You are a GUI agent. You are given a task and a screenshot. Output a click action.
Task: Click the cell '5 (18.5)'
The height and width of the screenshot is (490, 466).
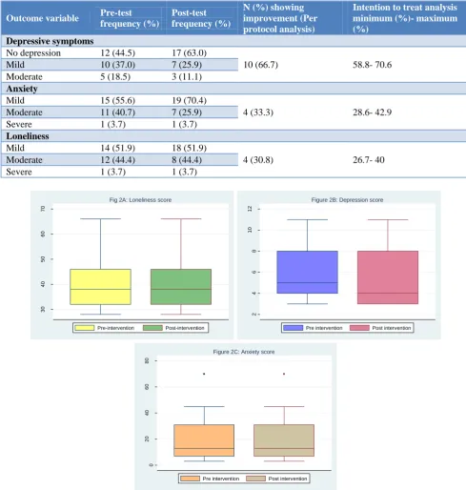click(x=115, y=76)
